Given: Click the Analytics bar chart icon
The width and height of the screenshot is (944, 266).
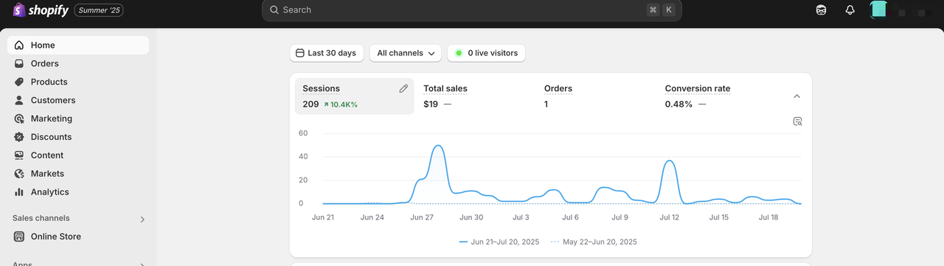Looking at the screenshot, I should pos(19,192).
